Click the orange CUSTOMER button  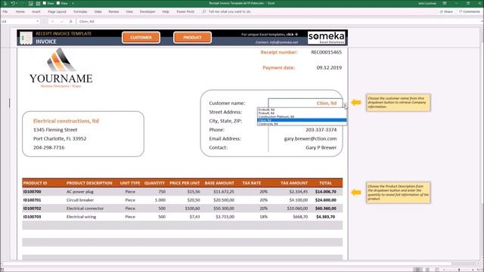[x=141, y=38]
